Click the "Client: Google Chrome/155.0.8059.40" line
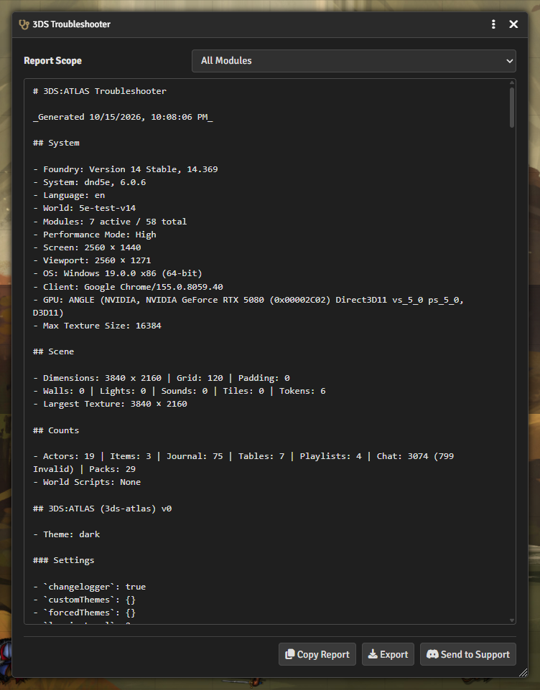The image size is (540, 690). tap(128, 287)
